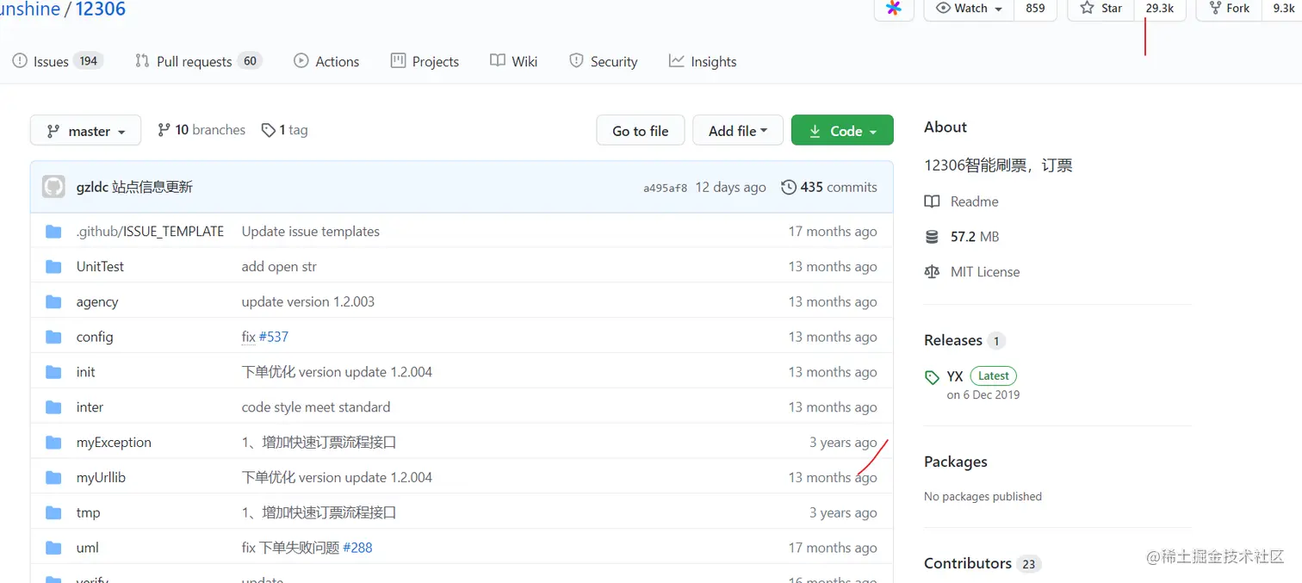Viewport: 1302px width, 583px height.
Task: Click the 859 watchers count
Action: [x=1036, y=8]
